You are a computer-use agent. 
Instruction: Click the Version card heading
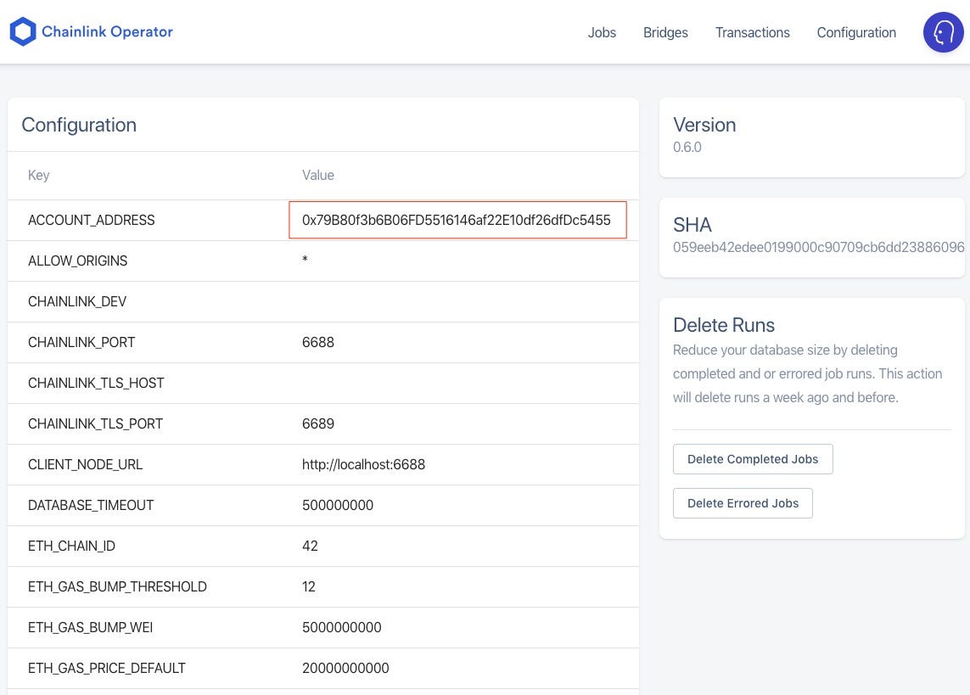pyautogui.click(x=704, y=125)
